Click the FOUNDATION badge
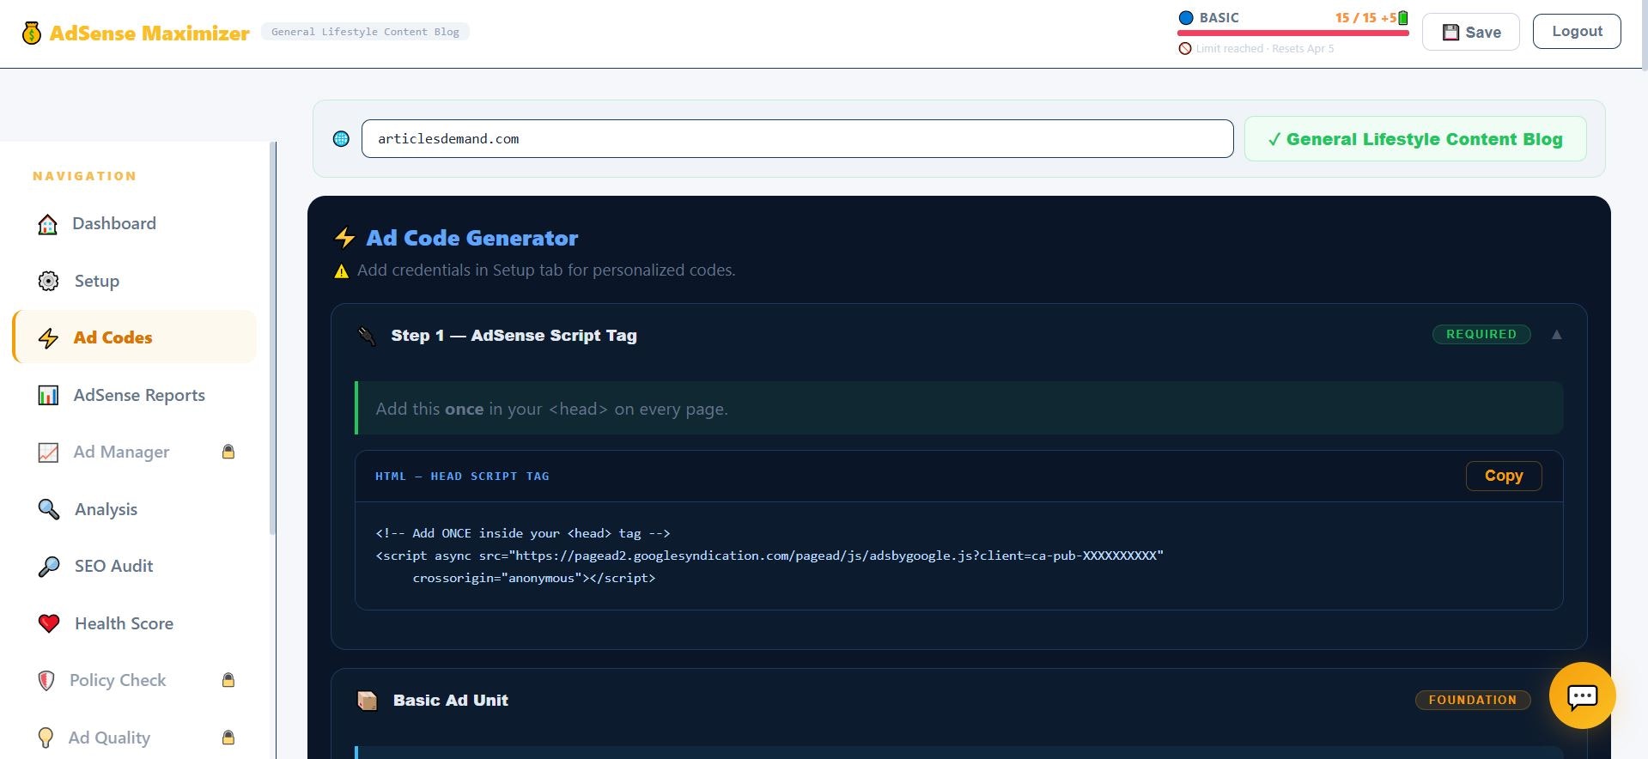1648x759 pixels. tap(1472, 701)
